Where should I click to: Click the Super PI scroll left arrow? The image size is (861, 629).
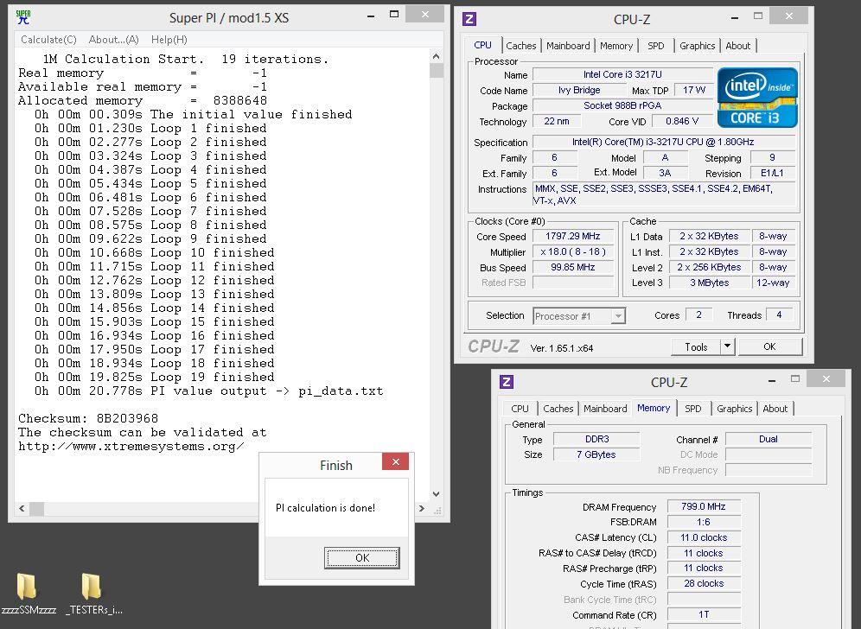coord(22,508)
